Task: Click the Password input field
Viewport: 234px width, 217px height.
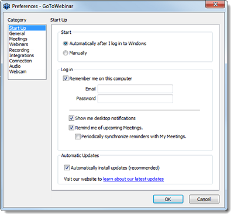Action: 135,99
